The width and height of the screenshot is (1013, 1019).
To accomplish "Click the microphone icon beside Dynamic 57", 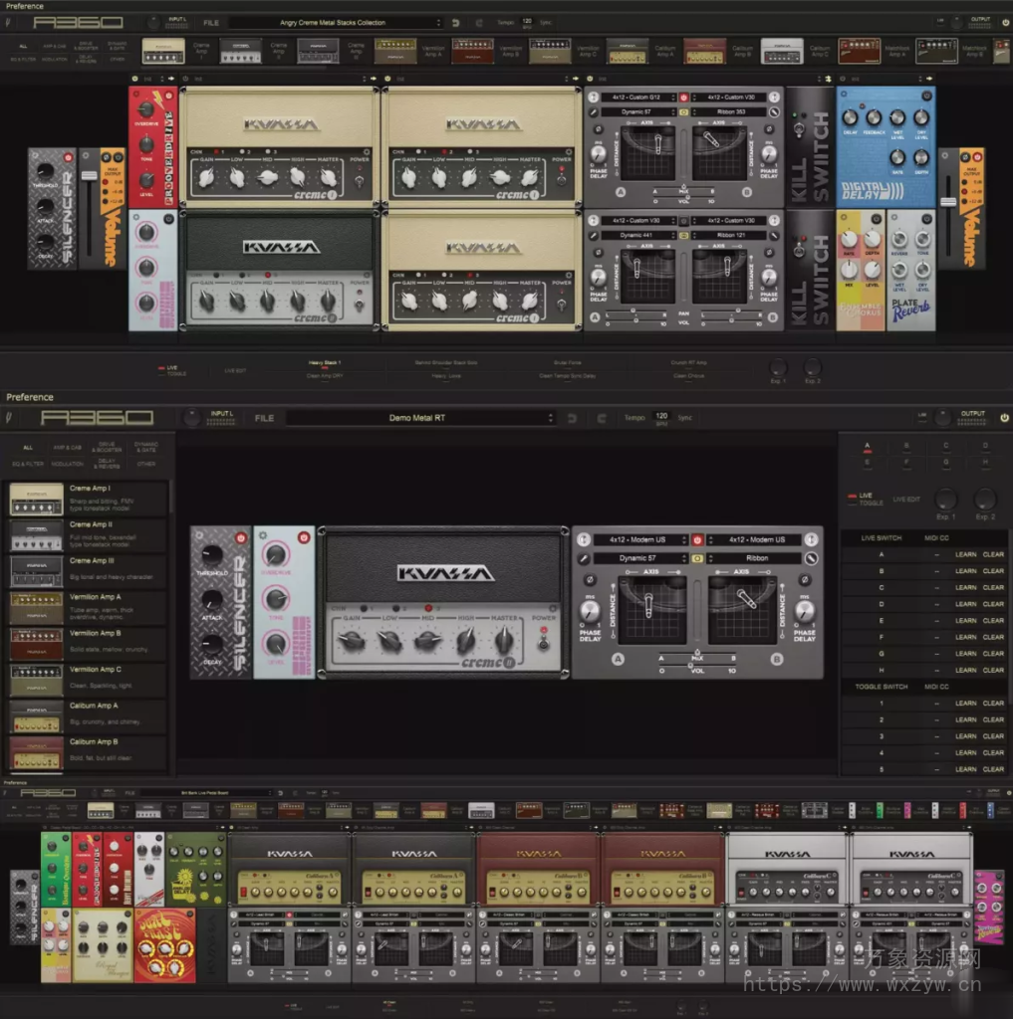I will 583,559.
